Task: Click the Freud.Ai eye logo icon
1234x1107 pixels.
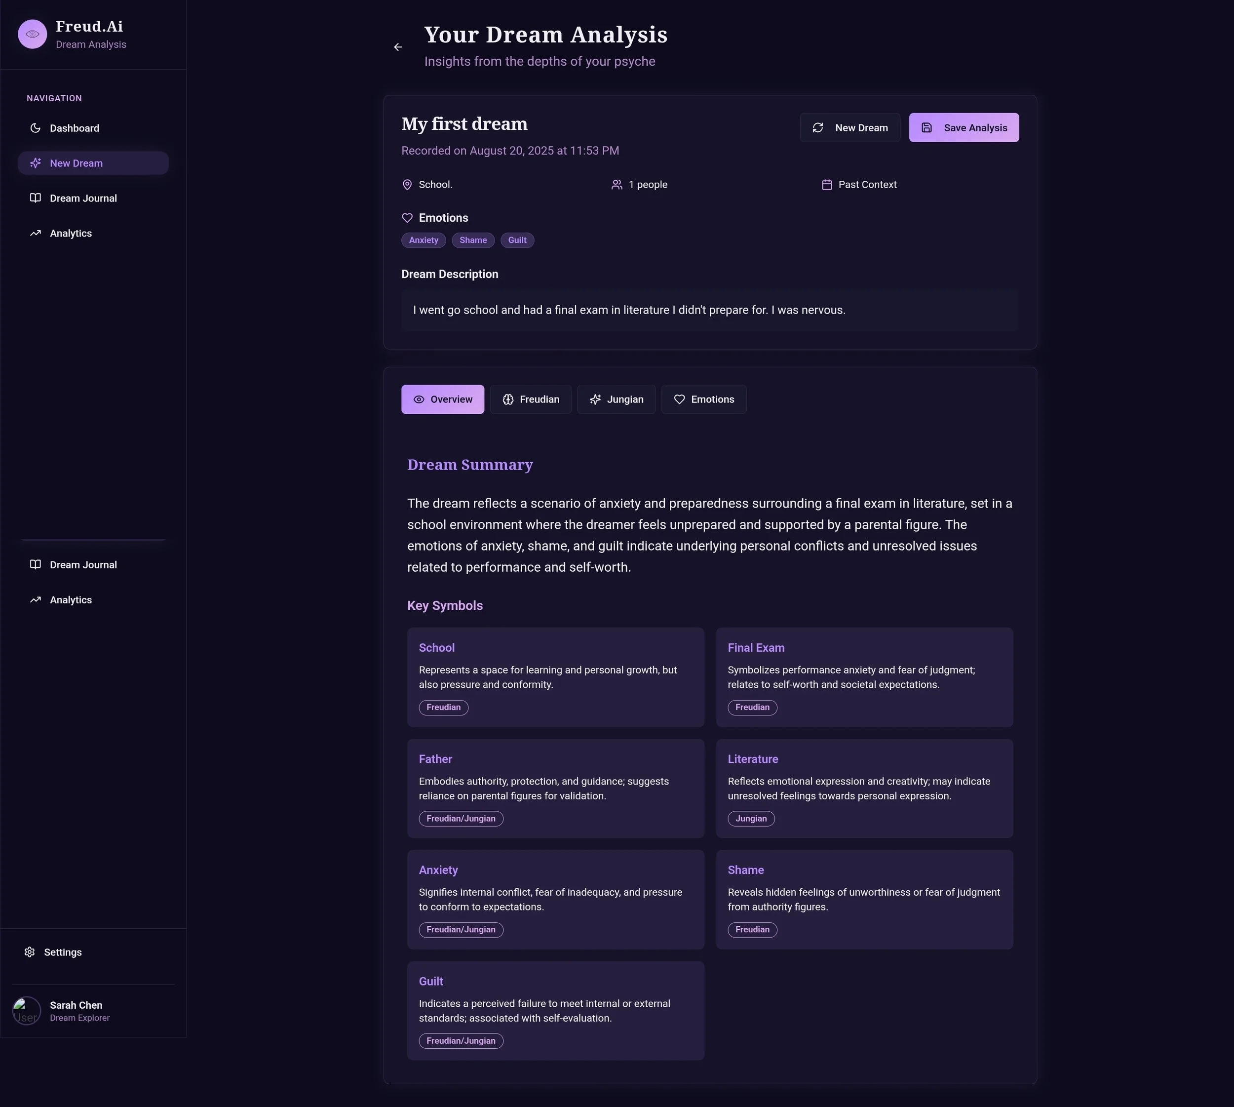Action: point(32,34)
